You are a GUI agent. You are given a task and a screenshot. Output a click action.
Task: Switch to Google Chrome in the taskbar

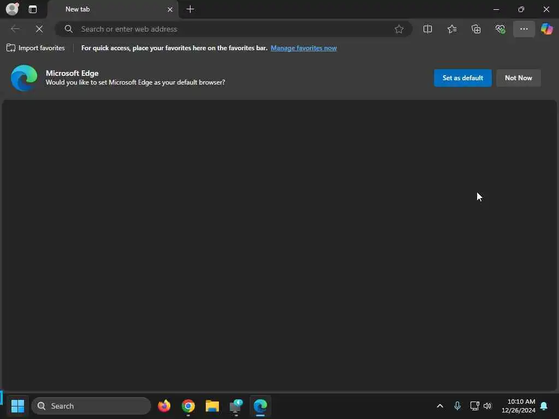pos(188,406)
